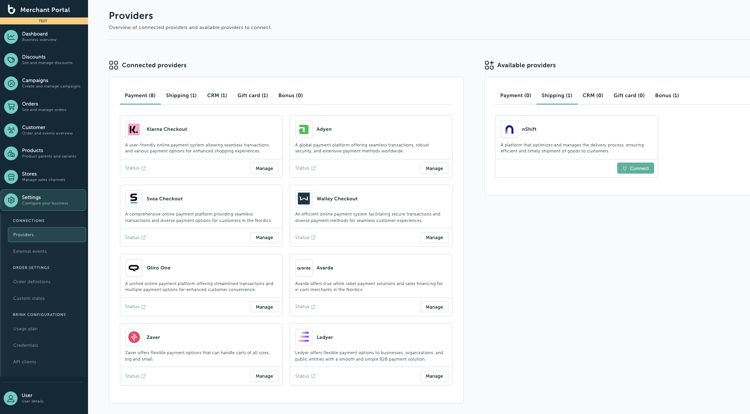Viewport: 750px width, 414px height.
Task: Click the Merchant Portal logo icon
Action: point(12,9)
